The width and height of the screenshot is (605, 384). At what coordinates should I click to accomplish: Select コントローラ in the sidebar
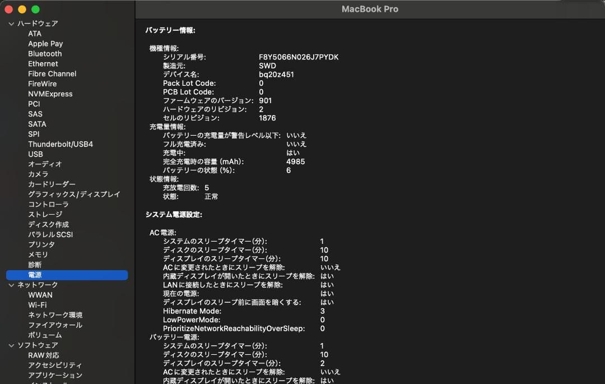(x=48, y=204)
